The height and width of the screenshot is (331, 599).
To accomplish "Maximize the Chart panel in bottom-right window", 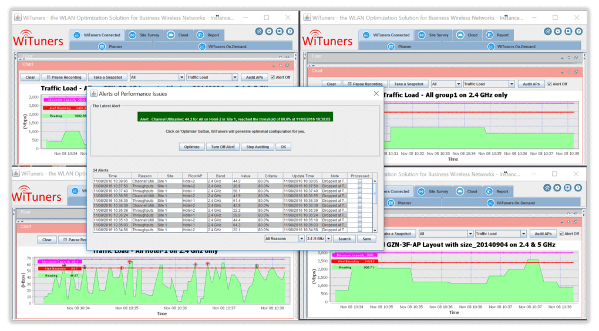I will point(568,222).
